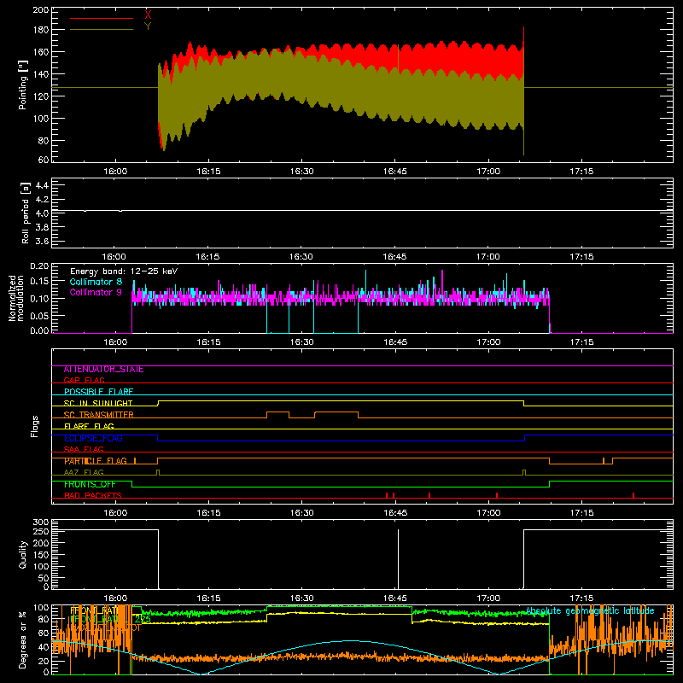Click the POSSIBLE_FLARE flag label

pyautogui.click(x=98, y=392)
